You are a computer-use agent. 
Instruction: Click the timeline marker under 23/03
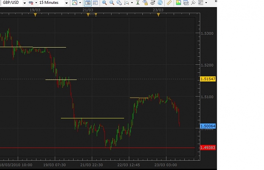click(x=158, y=15)
